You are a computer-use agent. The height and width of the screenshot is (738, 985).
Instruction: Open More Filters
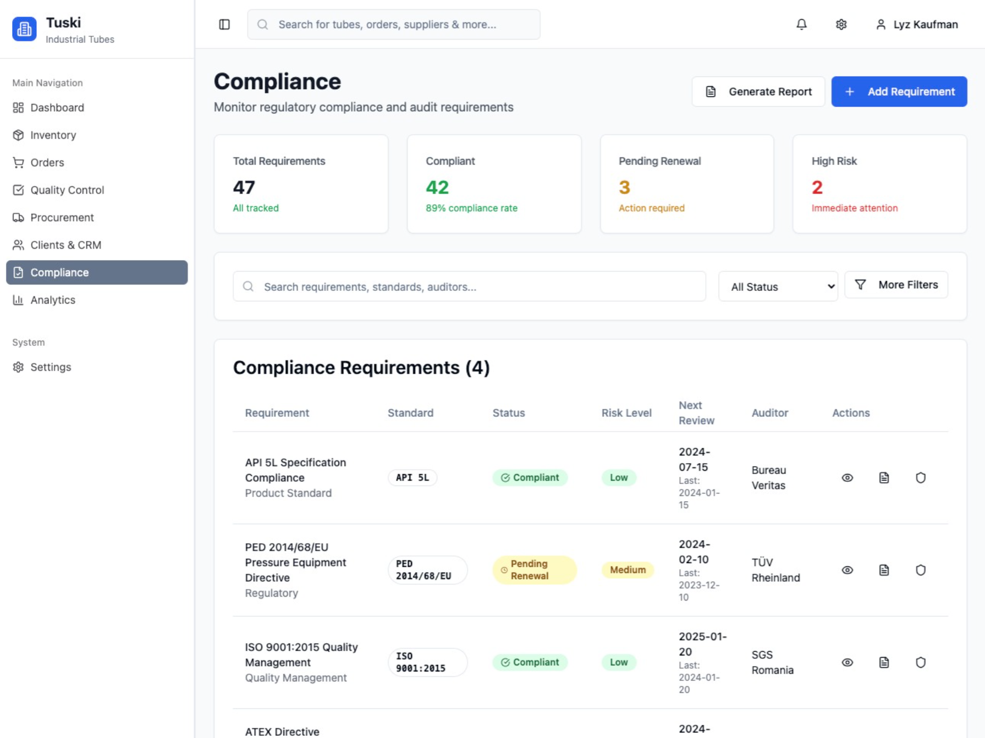tap(896, 285)
